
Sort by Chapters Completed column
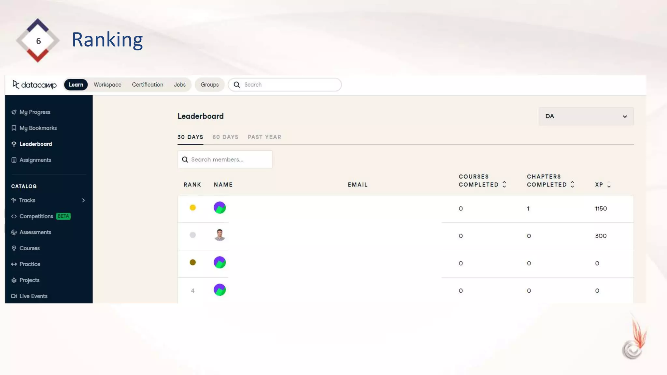(572, 185)
